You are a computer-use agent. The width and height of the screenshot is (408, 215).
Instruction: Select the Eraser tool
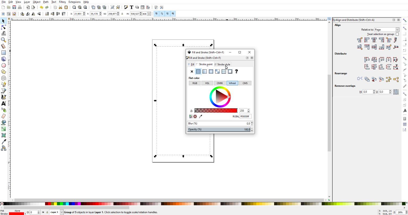pos(3,116)
